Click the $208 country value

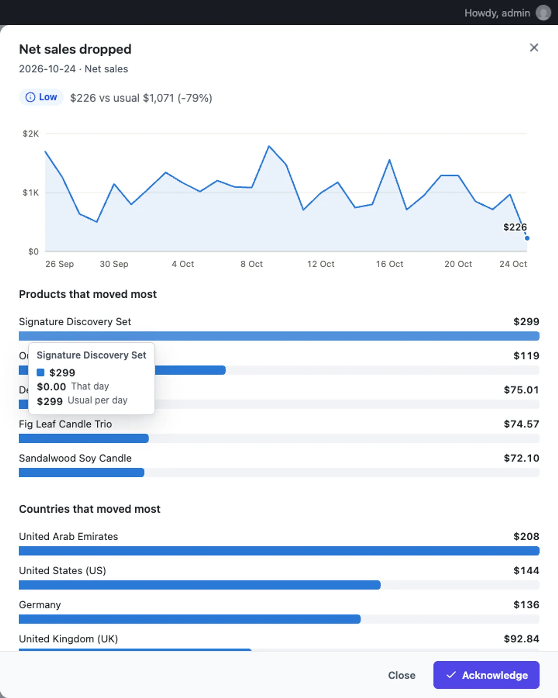[x=526, y=536]
